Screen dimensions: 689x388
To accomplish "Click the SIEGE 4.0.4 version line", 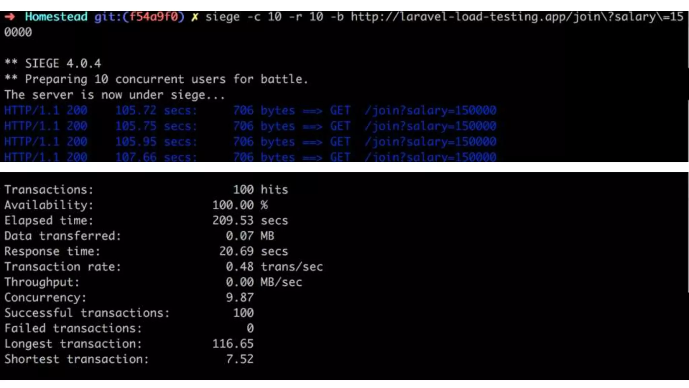I will (52, 63).
